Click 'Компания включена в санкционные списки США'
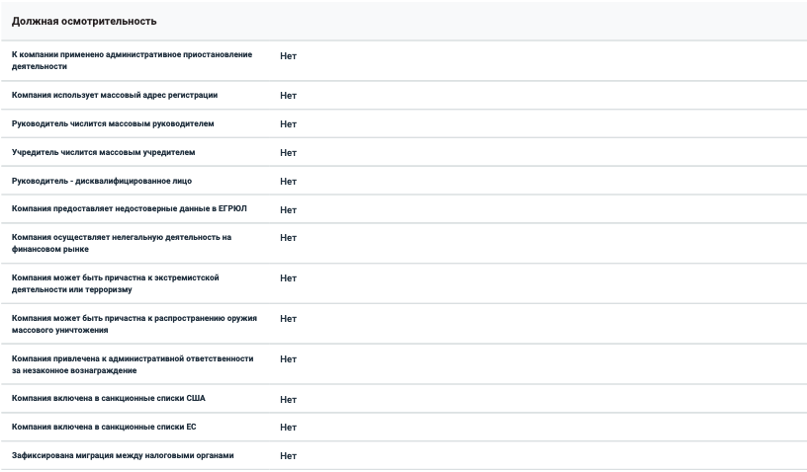The width and height of the screenshot is (807, 472). coord(108,399)
